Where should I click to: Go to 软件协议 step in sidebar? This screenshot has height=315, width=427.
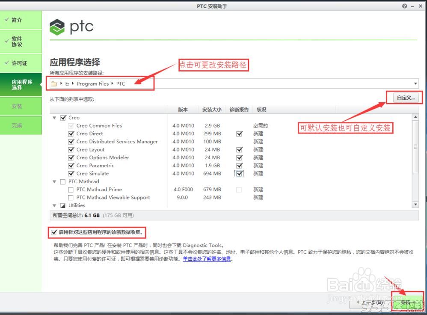point(21,42)
